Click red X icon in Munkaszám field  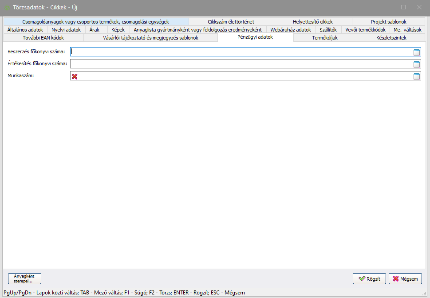tap(75, 76)
